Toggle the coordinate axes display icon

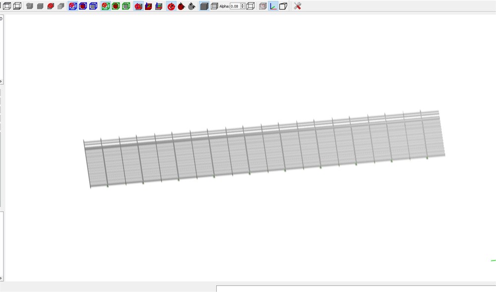pos(273,6)
